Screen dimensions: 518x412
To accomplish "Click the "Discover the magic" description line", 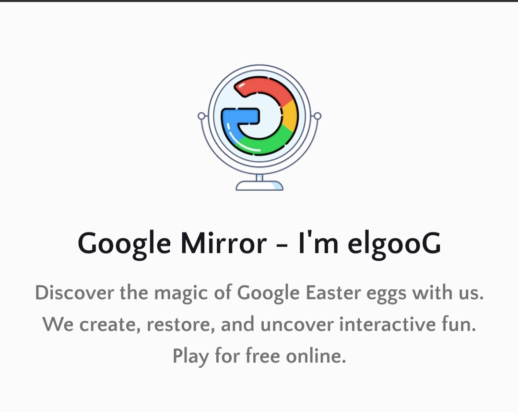I will click(259, 293).
